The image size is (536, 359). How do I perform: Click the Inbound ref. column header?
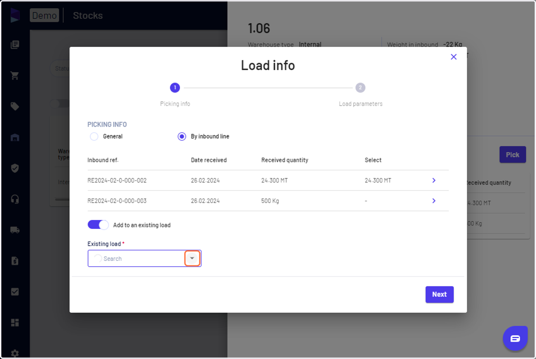pyautogui.click(x=103, y=160)
